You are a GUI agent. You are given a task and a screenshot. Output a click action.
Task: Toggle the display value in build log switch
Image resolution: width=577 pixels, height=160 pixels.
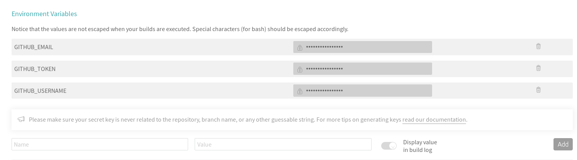389,146
